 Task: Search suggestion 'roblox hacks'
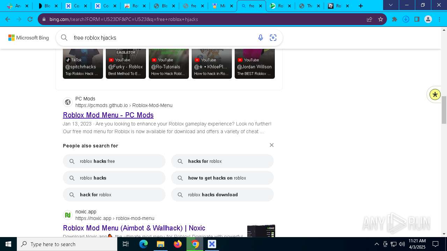[114, 178]
